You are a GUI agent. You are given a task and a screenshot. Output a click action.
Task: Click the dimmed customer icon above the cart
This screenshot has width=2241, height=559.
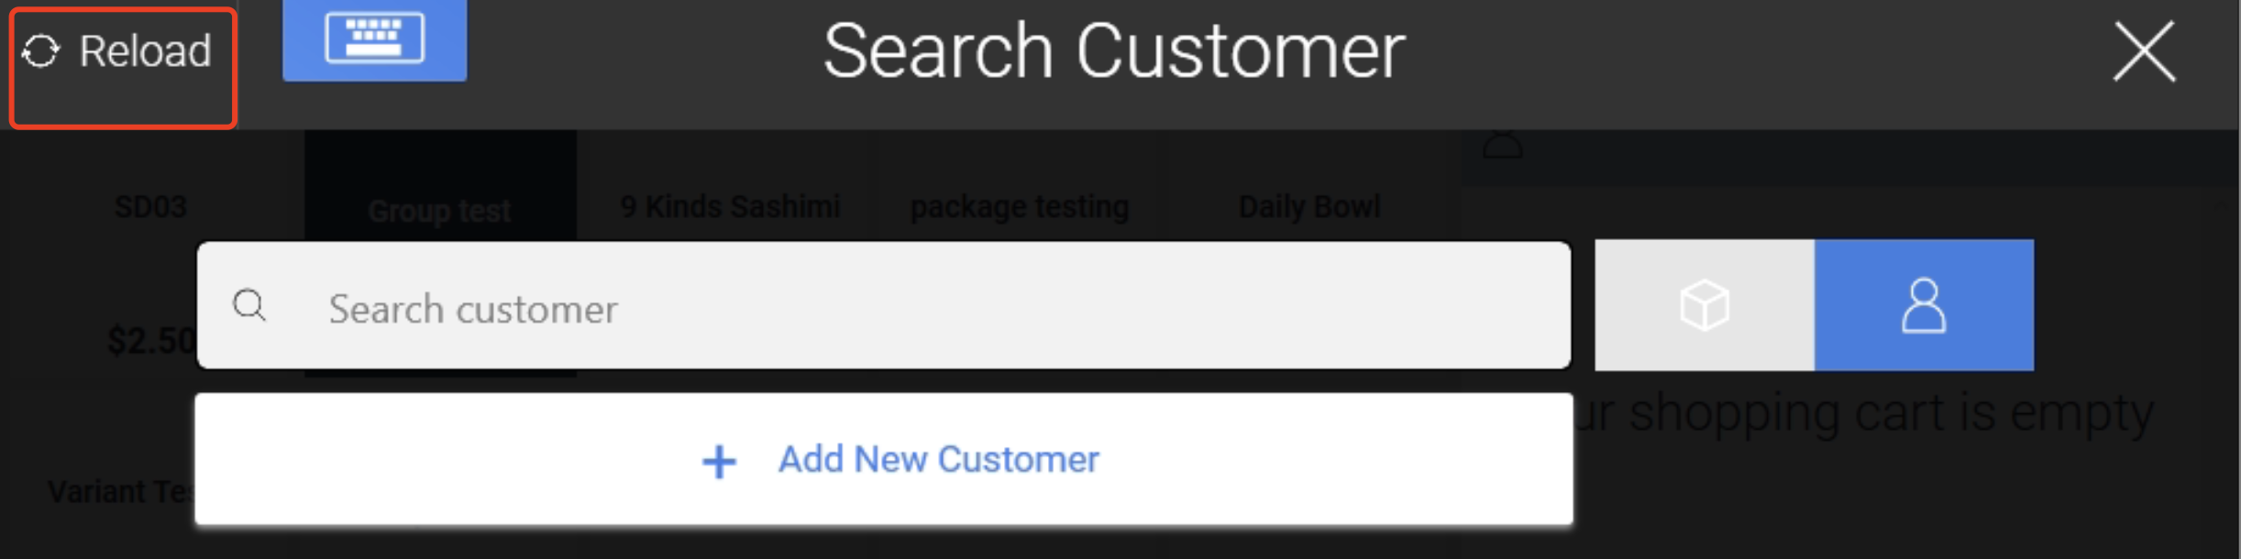pyautogui.click(x=1503, y=144)
